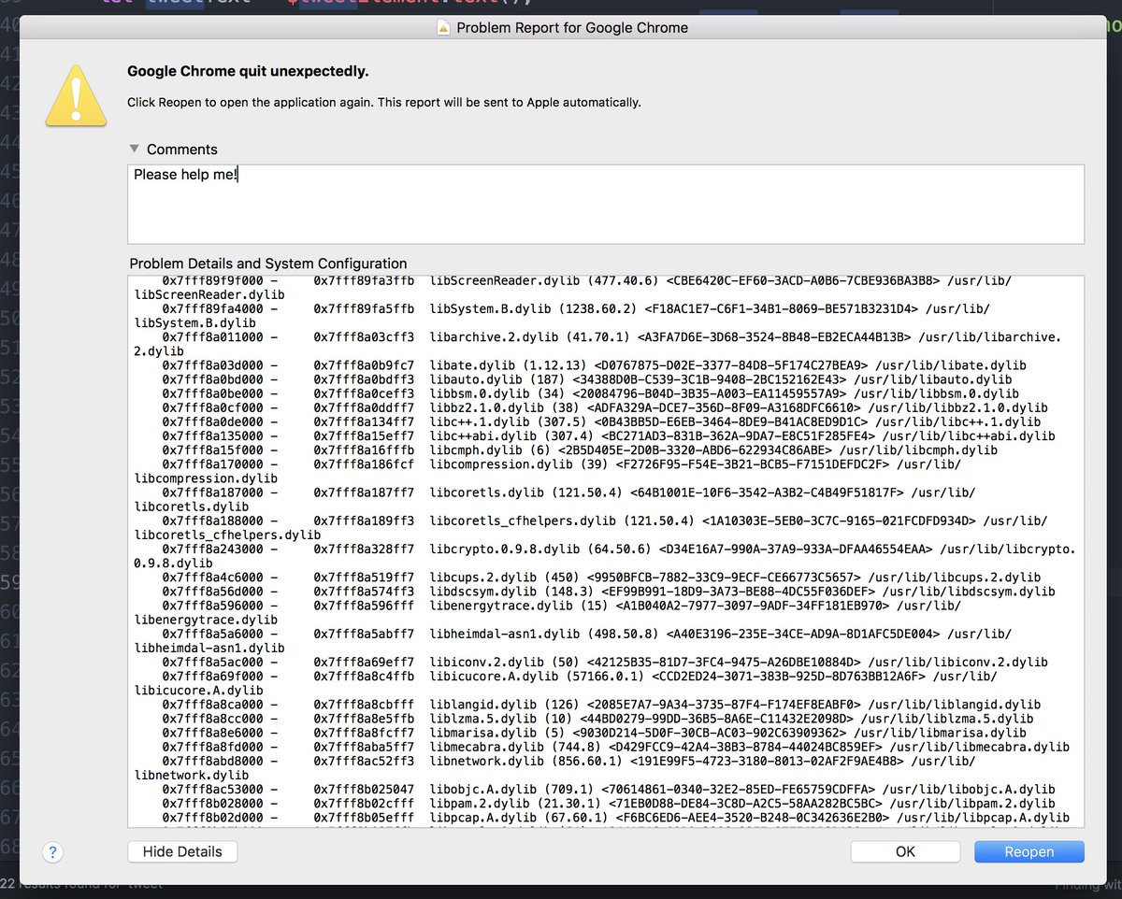The width and height of the screenshot is (1122, 899).
Task: Select the libpcap.A.dylib (67.60.1) line
Action: click(616, 818)
